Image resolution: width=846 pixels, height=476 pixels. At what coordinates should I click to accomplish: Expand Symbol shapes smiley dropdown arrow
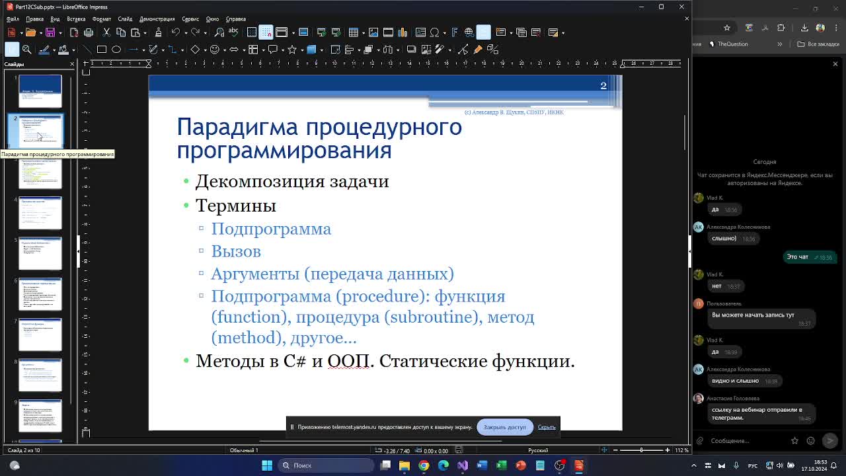(x=225, y=50)
